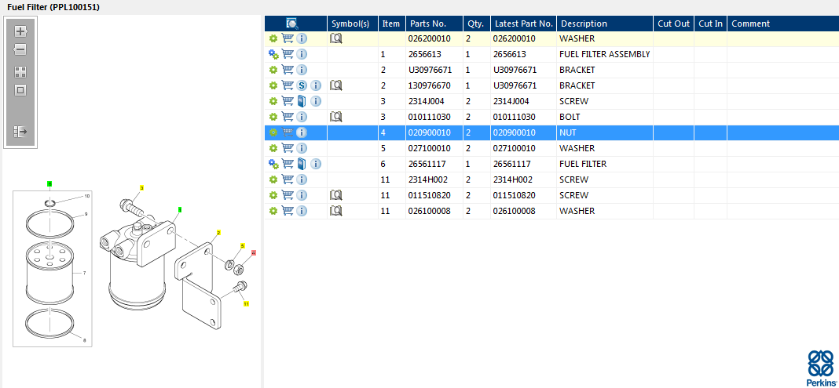Click gear icon for WASHER 026100008
Image resolution: width=839 pixels, height=388 pixels.
273,211
